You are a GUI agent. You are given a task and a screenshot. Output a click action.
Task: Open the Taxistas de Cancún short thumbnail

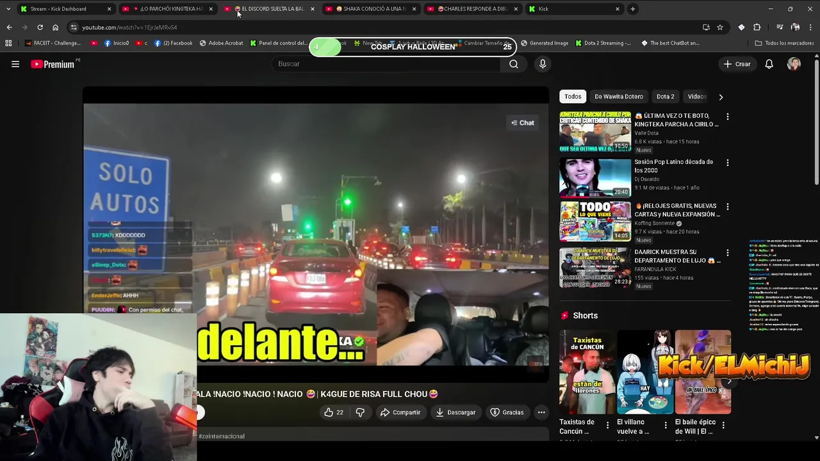tap(587, 372)
